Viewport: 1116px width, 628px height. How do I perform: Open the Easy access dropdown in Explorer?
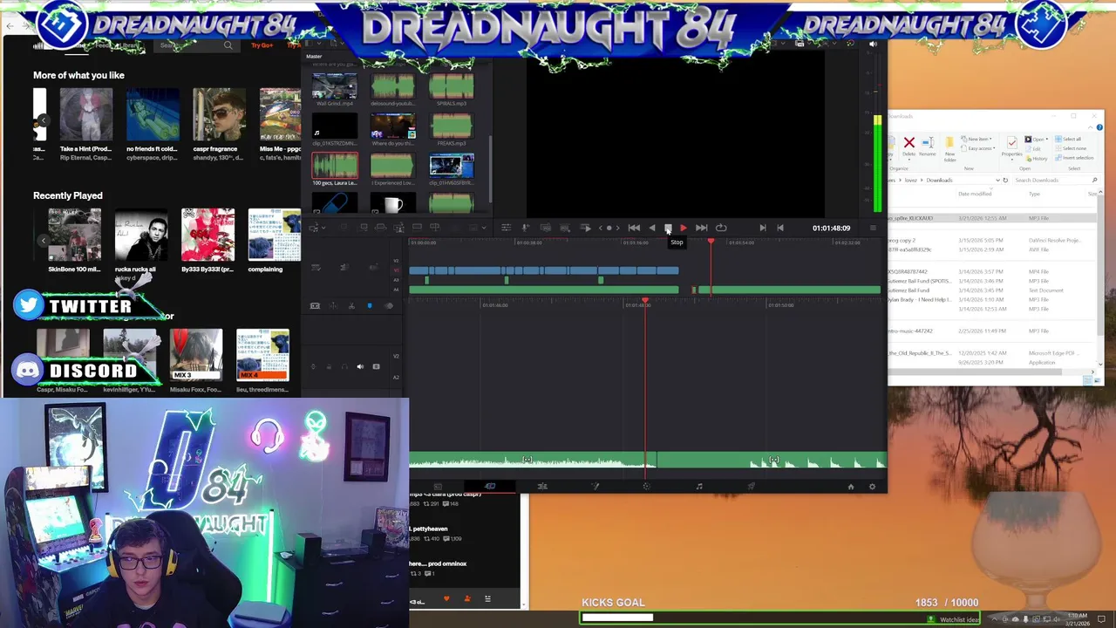coord(978,148)
